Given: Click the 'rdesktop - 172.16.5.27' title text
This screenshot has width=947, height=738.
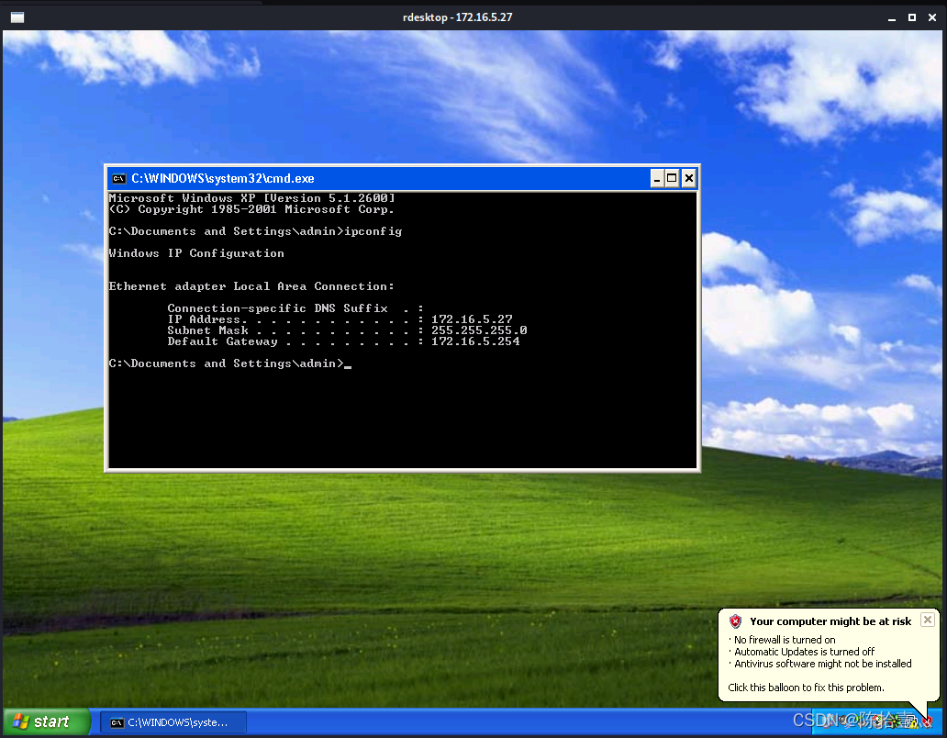Looking at the screenshot, I should click(x=457, y=17).
